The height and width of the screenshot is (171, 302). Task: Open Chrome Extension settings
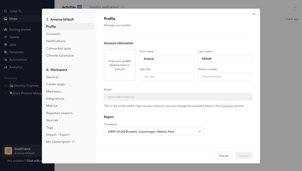[60, 56]
